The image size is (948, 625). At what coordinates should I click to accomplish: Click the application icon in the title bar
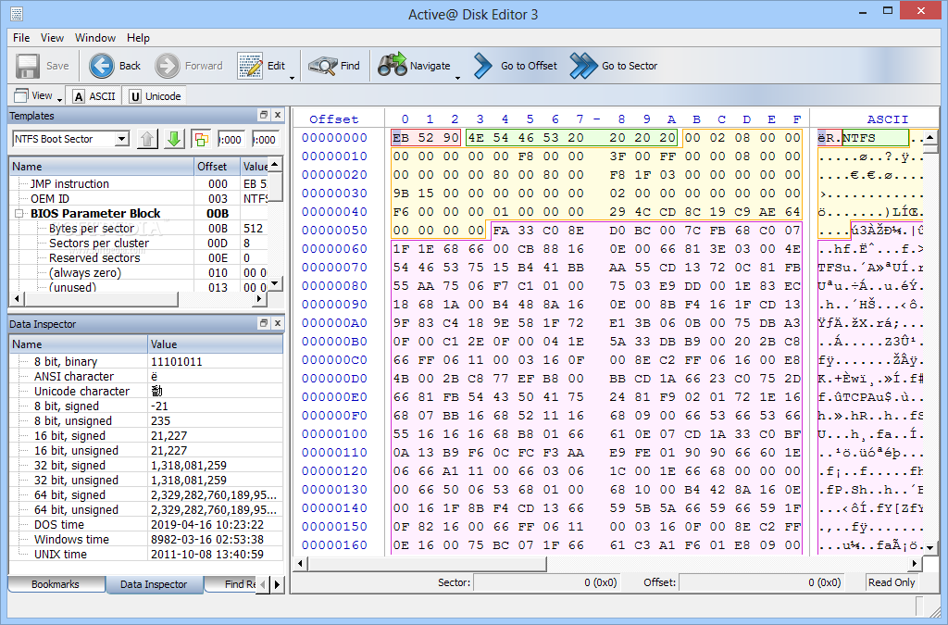[17, 13]
